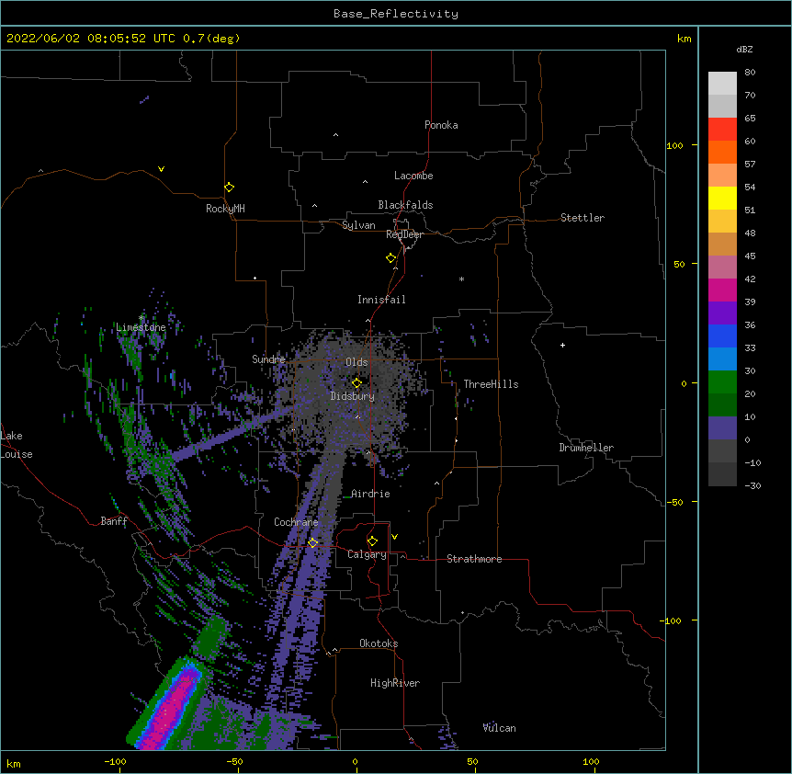The height and width of the screenshot is (774, 792).
Task: Select the yellow diamond marker below Cochrane
Action: click(312, 542)
